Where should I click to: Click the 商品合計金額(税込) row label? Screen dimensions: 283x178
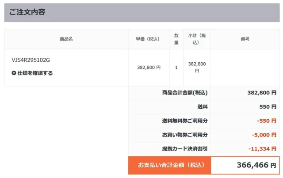click(x=185, y=93)
